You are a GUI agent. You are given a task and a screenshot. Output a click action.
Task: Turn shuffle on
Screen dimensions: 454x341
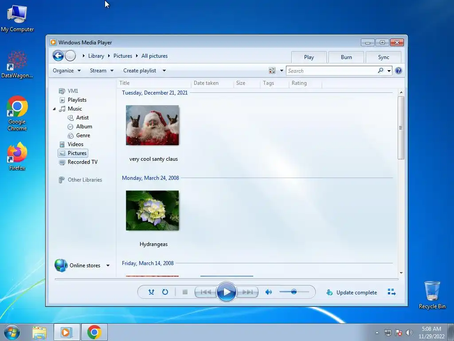point(151,292)
